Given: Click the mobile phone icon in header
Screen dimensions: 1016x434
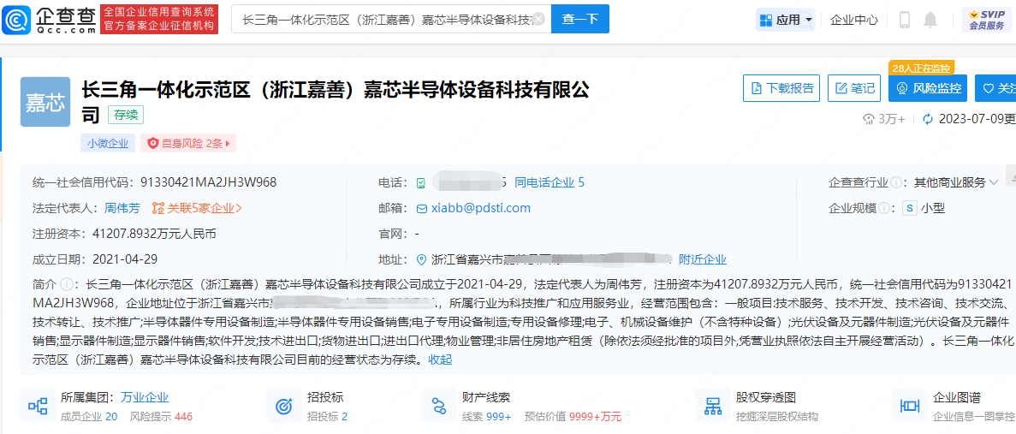Looking at the screenshot, I should tap(905, 20).
